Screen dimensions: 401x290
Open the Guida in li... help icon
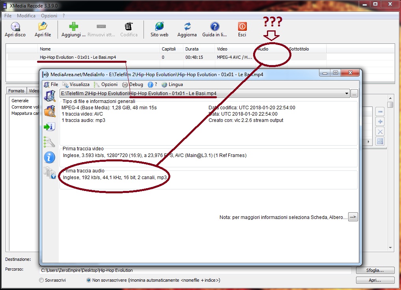click(x=214, y=26)
